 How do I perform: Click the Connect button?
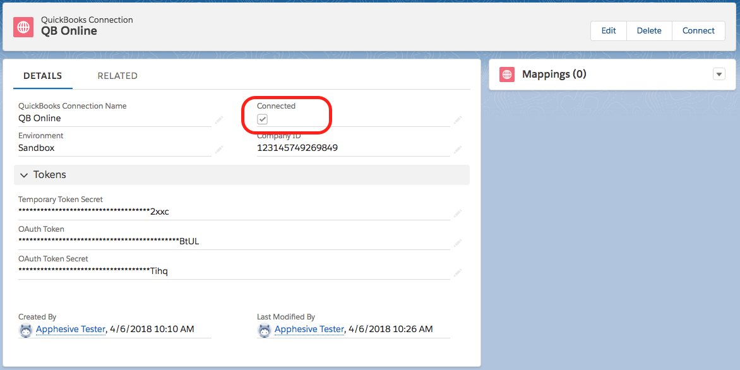[698, 31]
